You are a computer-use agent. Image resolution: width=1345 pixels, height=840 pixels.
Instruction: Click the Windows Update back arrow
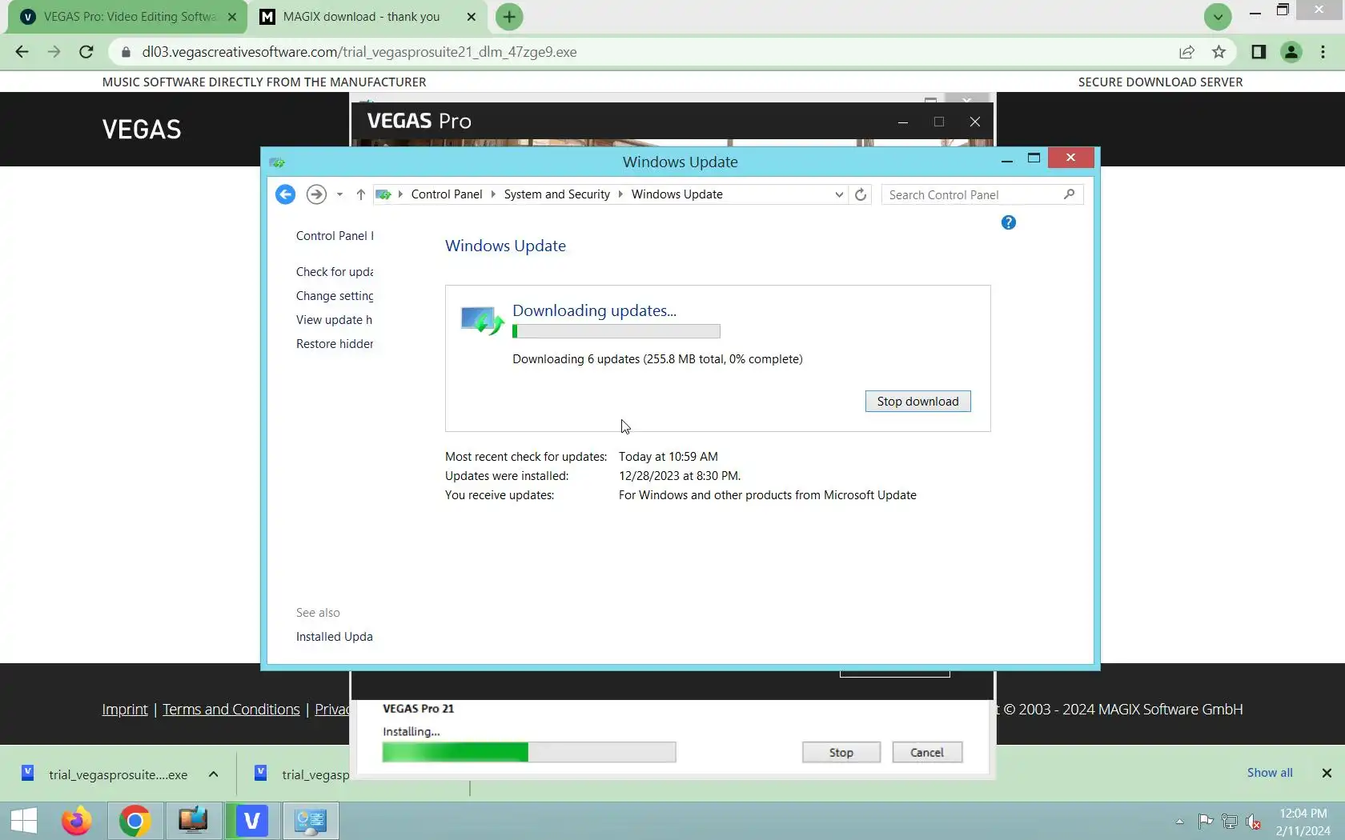click(285, 194)
